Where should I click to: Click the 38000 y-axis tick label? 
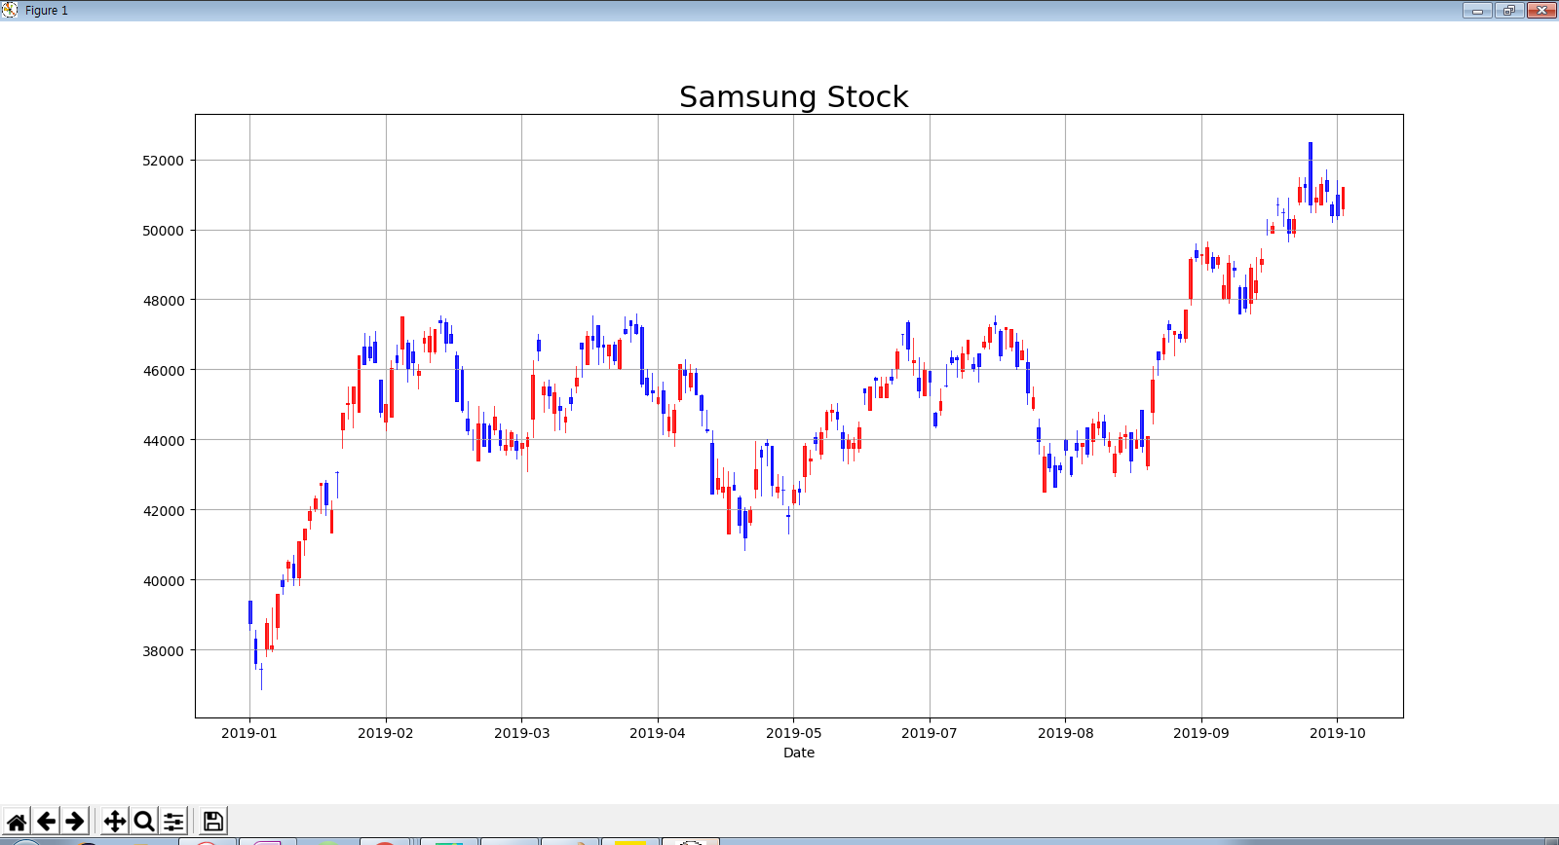pos(163,651)
